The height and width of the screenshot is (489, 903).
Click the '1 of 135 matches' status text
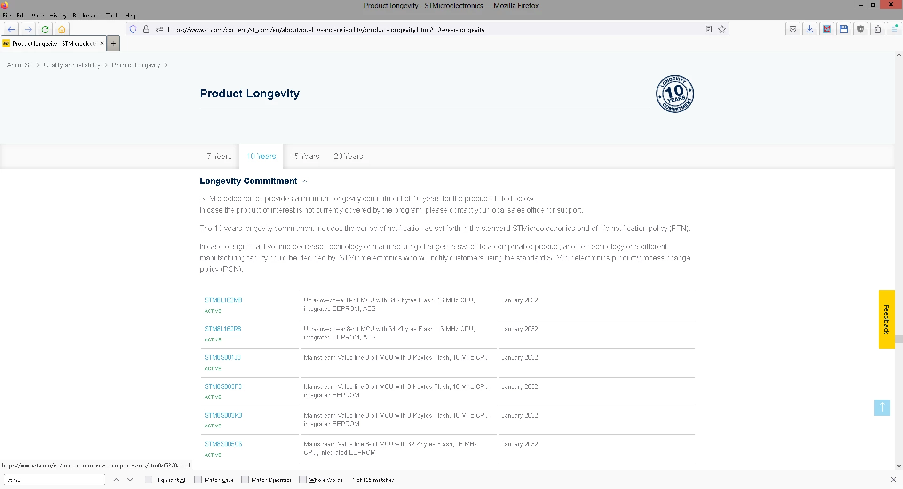373,480
